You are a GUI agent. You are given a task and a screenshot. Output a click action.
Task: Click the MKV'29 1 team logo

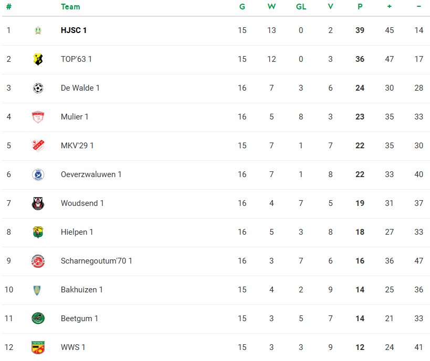38,146
